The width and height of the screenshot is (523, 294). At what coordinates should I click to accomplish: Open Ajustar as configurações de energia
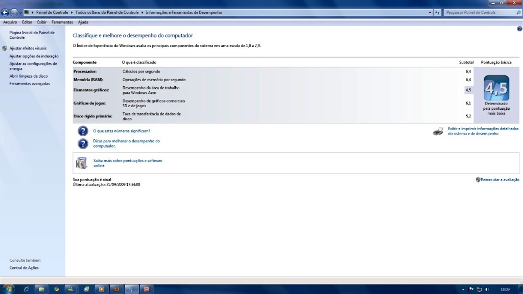[33, 66]
